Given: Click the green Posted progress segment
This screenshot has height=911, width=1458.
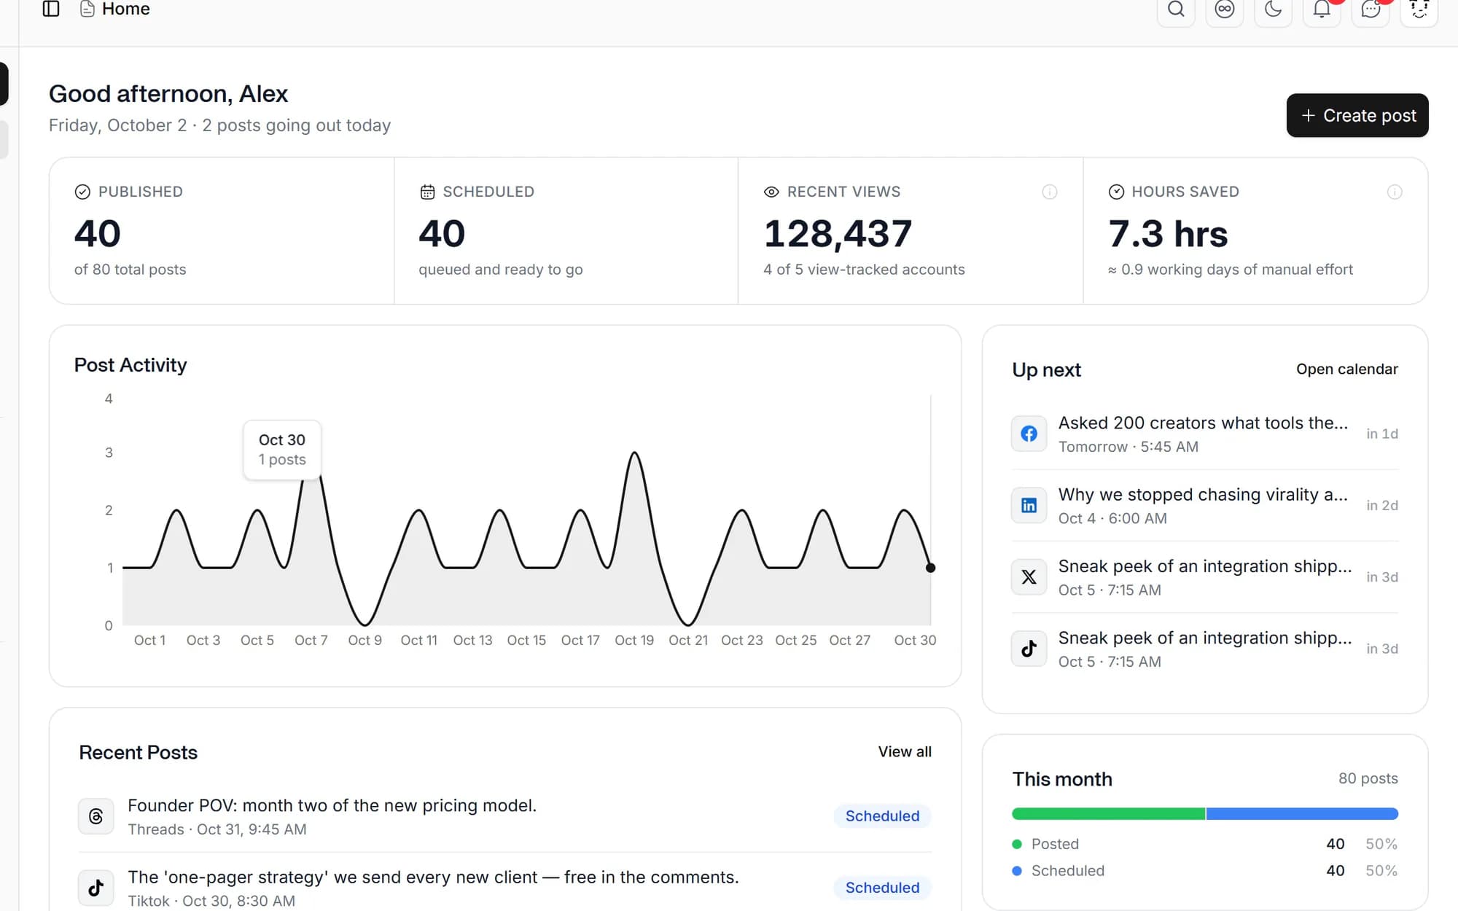Looking at the screenshot, I should [x=1108, y=813].
